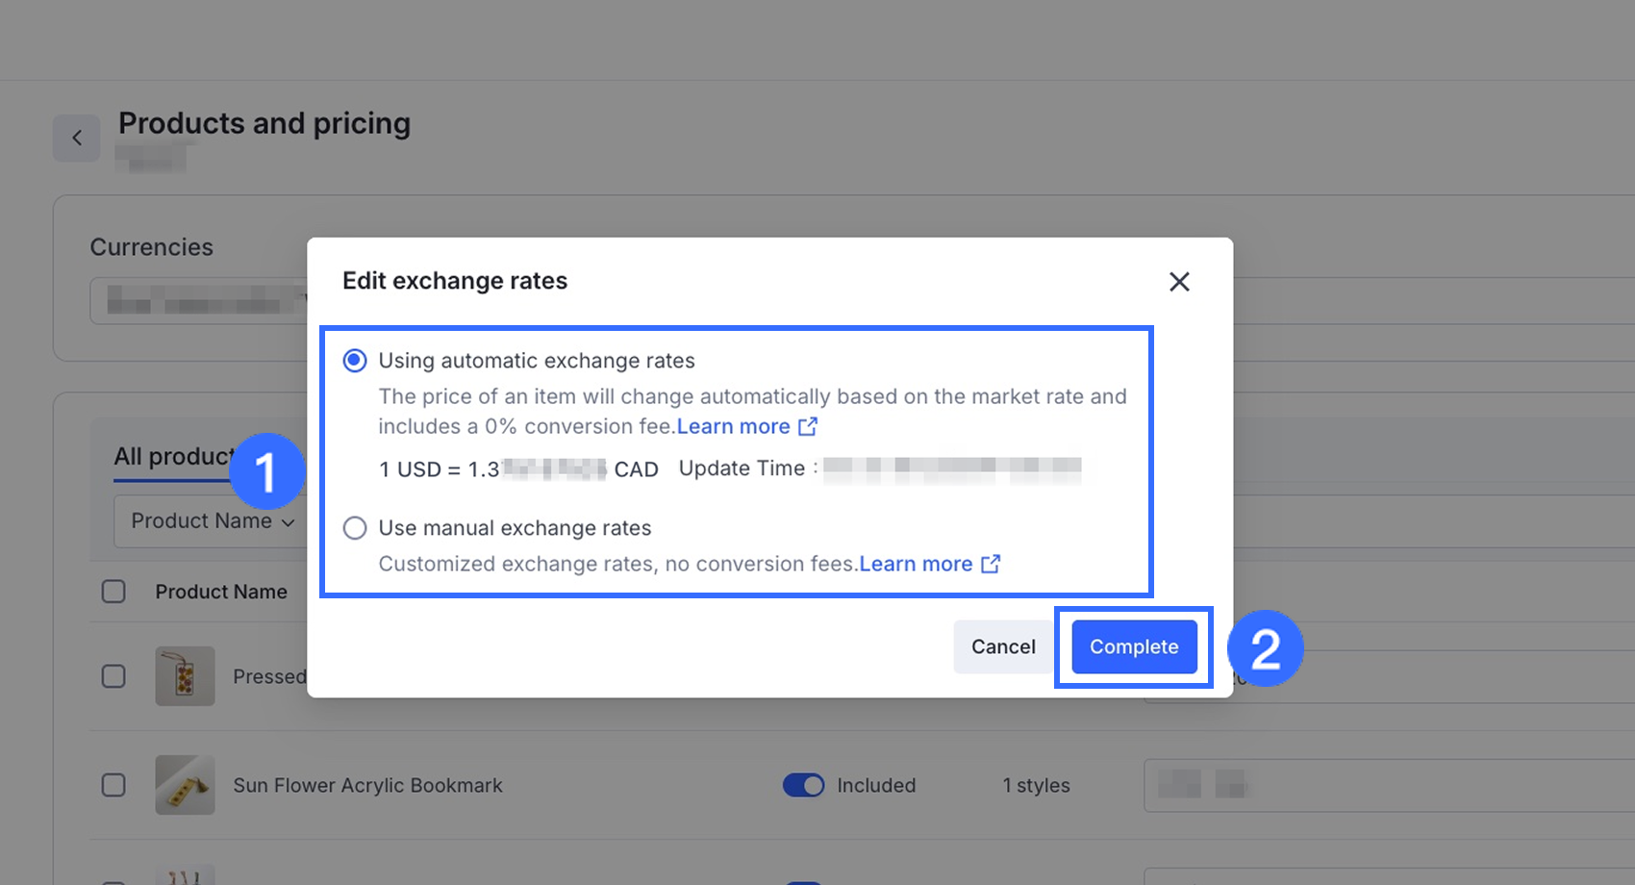The image size is (1635, 885).
Task: Click the Cancel button
Action: [1003, 646]
